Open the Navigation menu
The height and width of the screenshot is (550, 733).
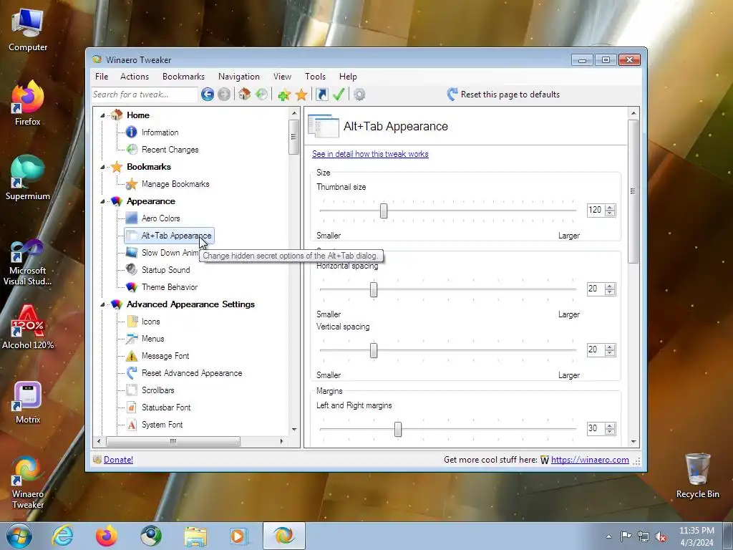239,77
